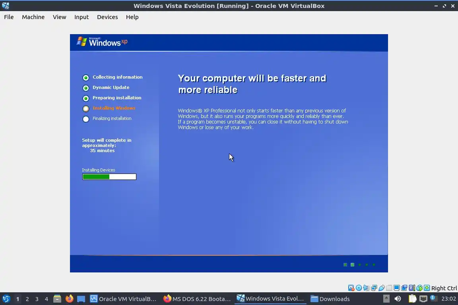Open the Devices menu
Viewport: 458px width, 305px height.
(x=107, y=17)
